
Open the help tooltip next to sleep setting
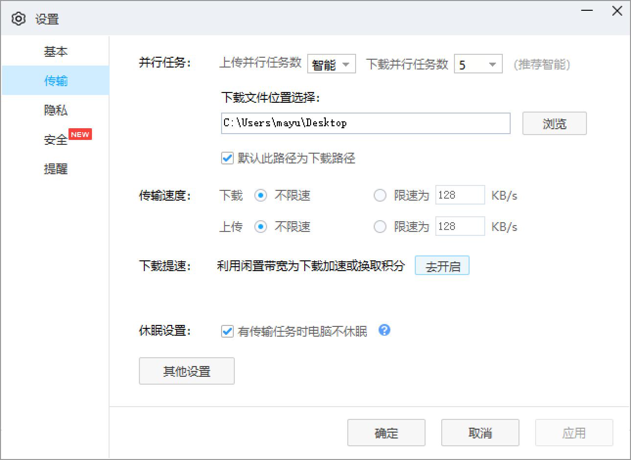pos(384,331)
